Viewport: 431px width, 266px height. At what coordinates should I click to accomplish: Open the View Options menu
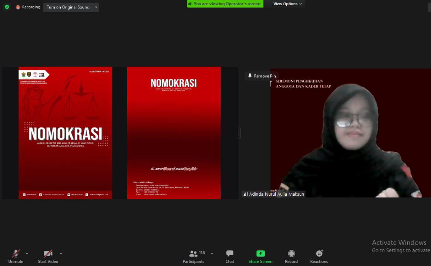[287, 4]
